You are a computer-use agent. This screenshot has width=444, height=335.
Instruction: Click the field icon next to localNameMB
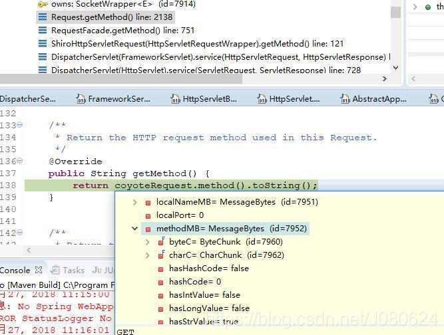point(148,203)
